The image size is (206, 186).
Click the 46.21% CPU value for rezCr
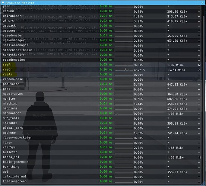(x=139, y=70)
